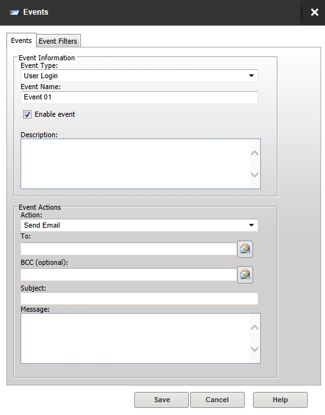Click the To email field

click(x=128, y=249)
